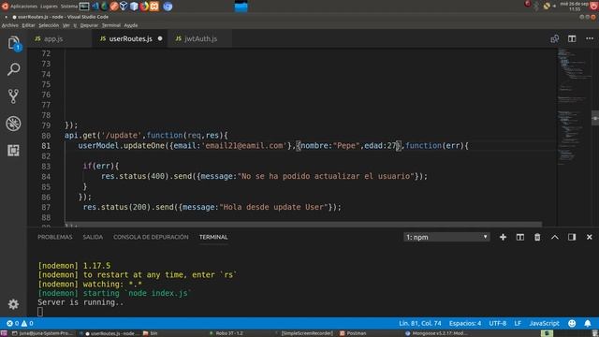Change indentation via Espacios: 4
This screenshot has width=599, height=337.
coord(465,323)
